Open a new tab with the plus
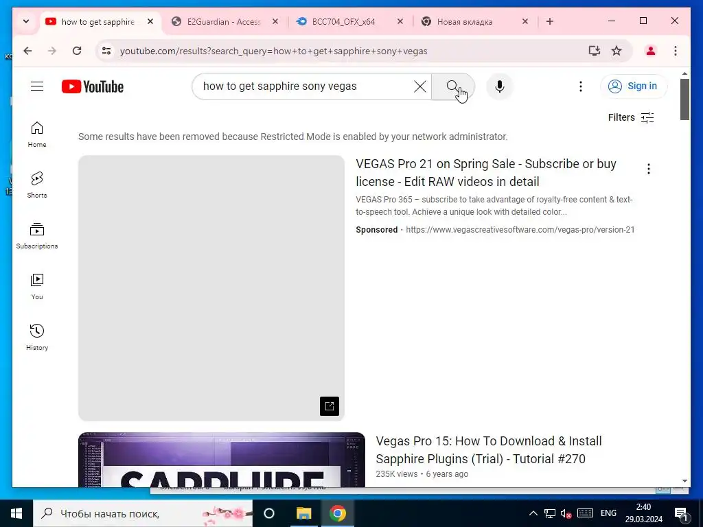 [x=550, y=21]
